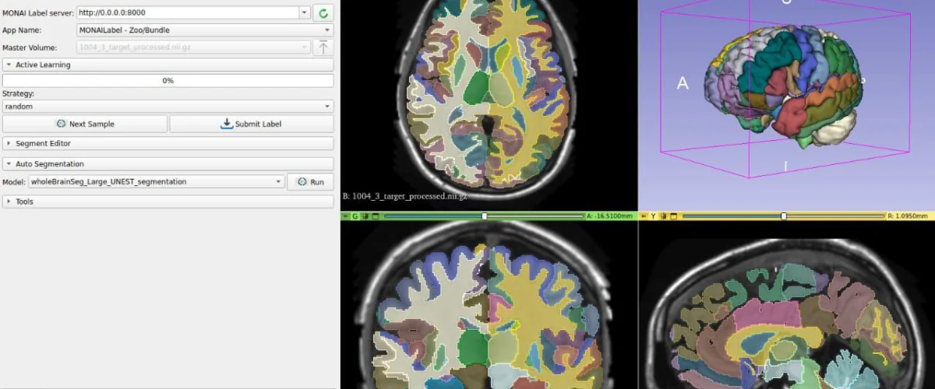Refresh the MONAI Label server connection
The width and height of the screenshot is (935, 389).
coord(323,12)
